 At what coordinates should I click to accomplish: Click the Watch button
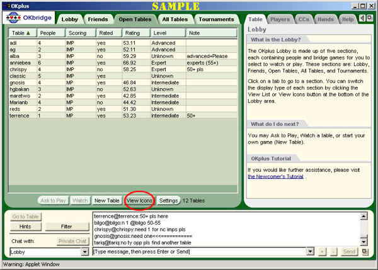pos(80,201)
